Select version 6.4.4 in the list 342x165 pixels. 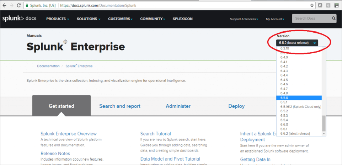point(299,75)
